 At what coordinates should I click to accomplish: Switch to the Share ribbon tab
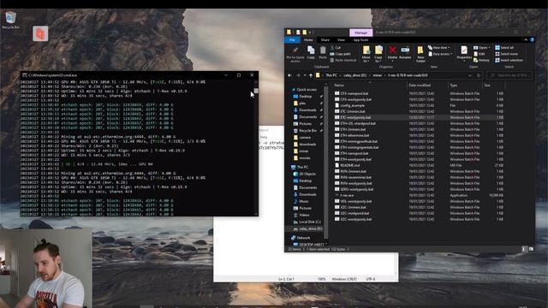[x=325, y=40]
